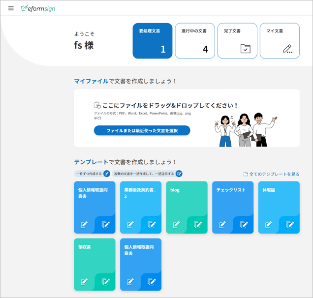This screenshot has width=313, height=298.
Task: Create a single document from blog template
Action: (x=176, y=225)
